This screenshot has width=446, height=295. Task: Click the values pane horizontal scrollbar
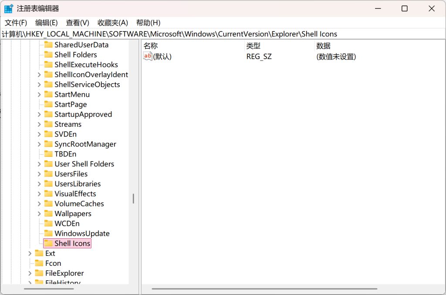264,289
